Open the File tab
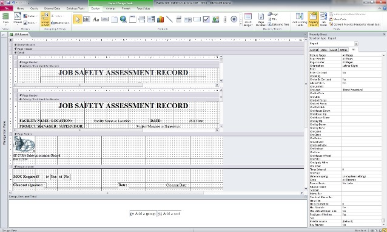This screenshot has width=387, height=232. (x=7, y=8)
